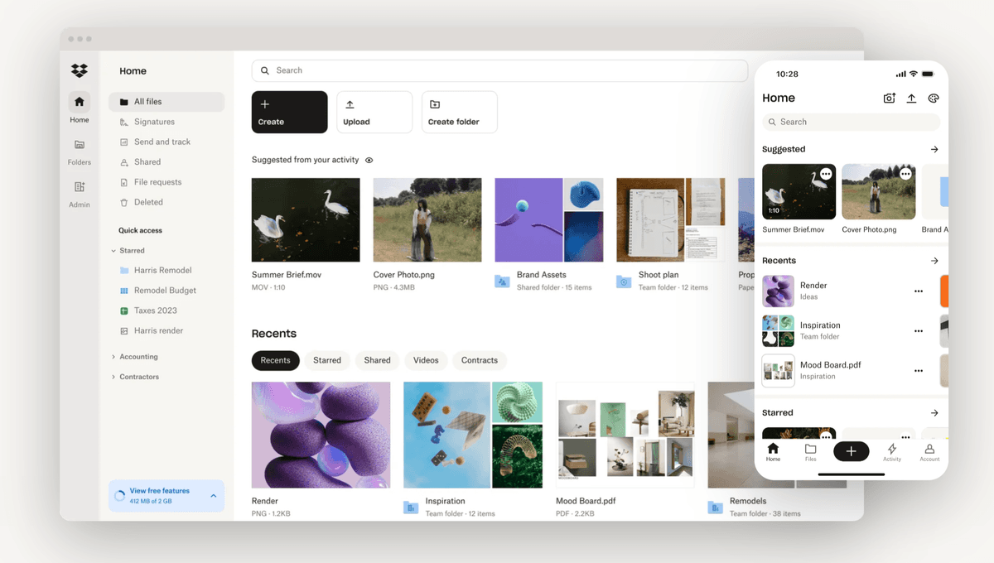Open the Activity tab in the mobile bottom bar

point(892,451)
